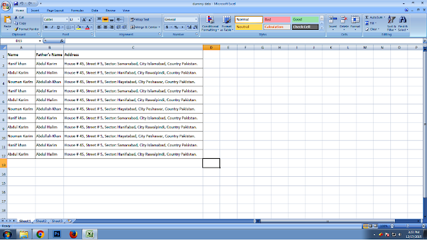Open the Office button menu
Viewport: 427px width, 240px height.
click(x=6, y=6)
